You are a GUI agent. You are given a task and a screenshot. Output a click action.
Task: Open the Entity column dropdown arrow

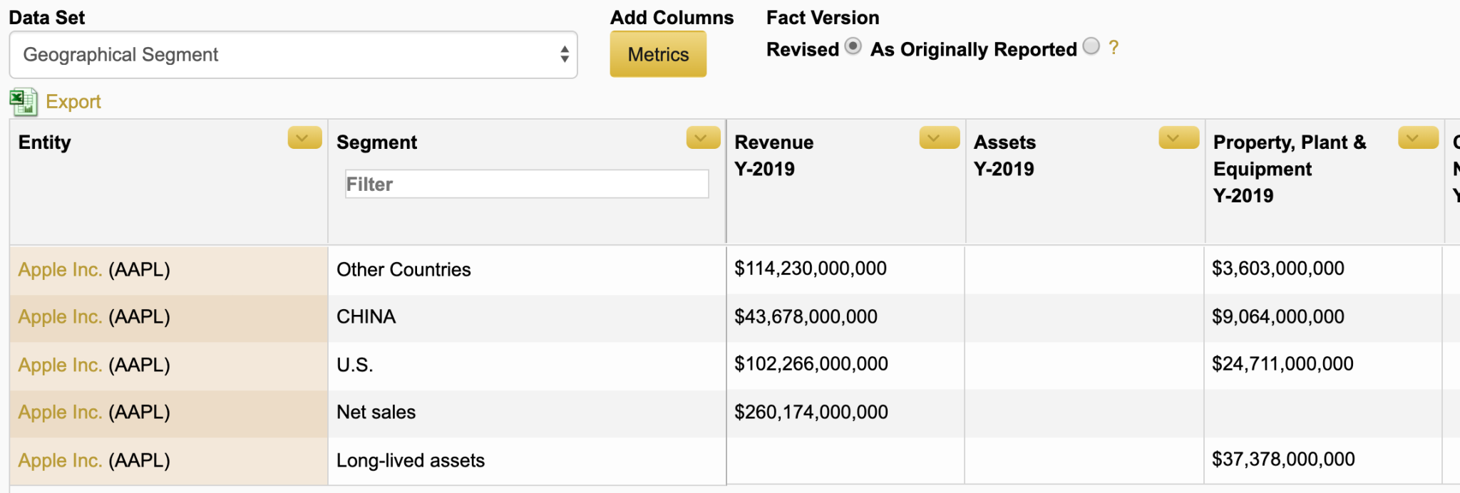304,138
